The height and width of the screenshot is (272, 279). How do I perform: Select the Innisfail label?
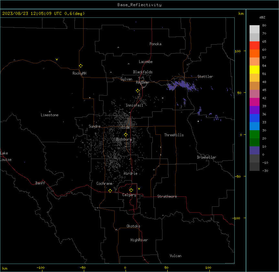134,105
